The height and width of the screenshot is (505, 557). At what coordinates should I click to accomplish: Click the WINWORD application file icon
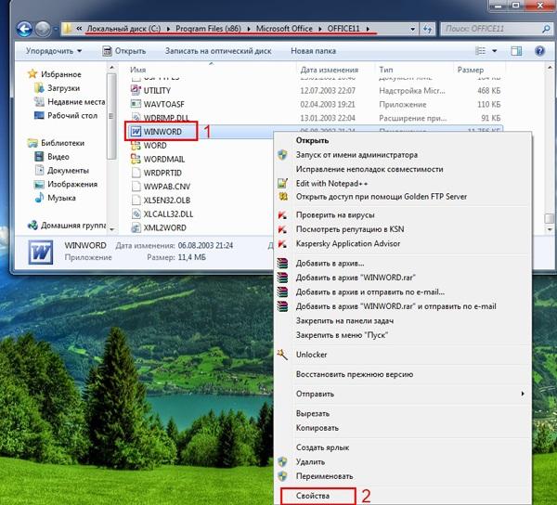tap(136, 132)
